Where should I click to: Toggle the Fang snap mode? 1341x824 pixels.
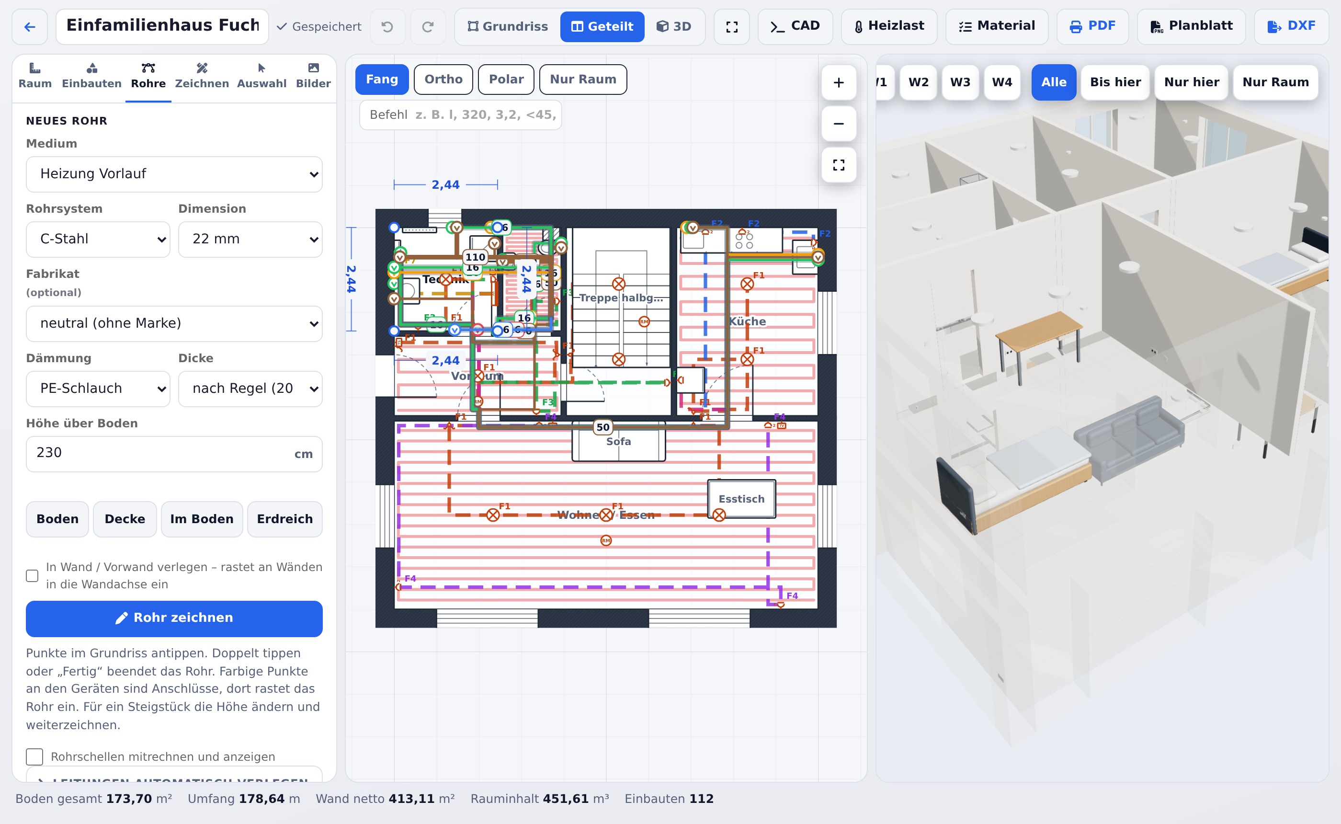[x=382, y=80]
